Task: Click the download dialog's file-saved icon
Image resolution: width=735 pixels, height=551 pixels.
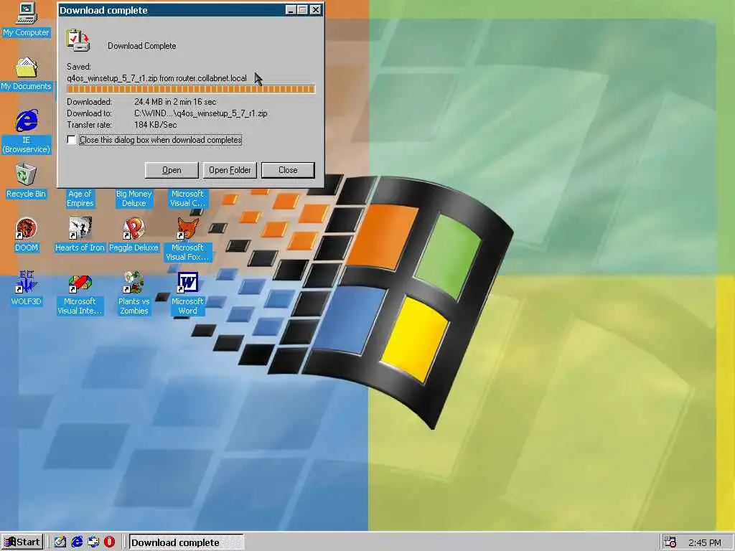Action: 78,41
